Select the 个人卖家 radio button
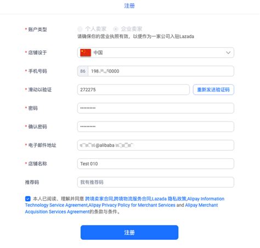 click(80, 29)
